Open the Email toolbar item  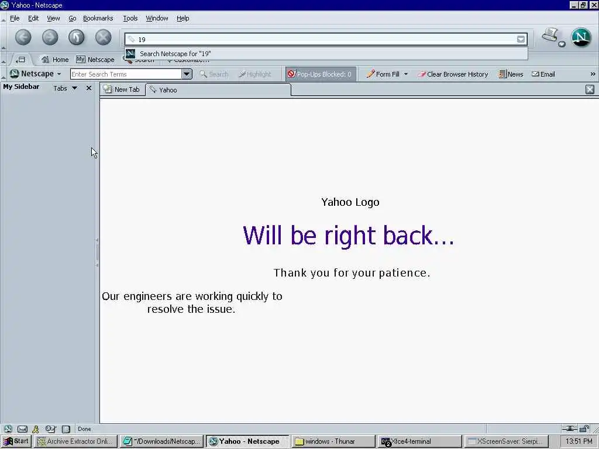point(543,74)
